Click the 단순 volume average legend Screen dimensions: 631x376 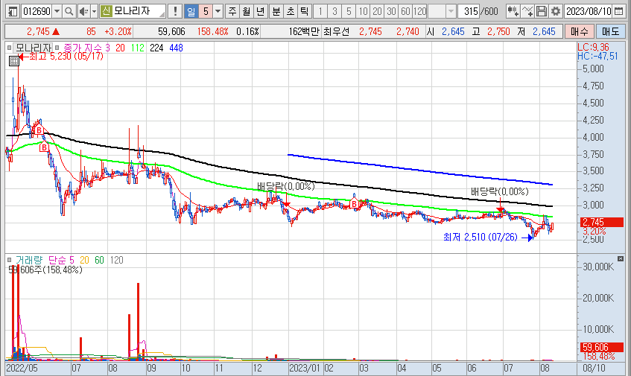pos(58,260)
